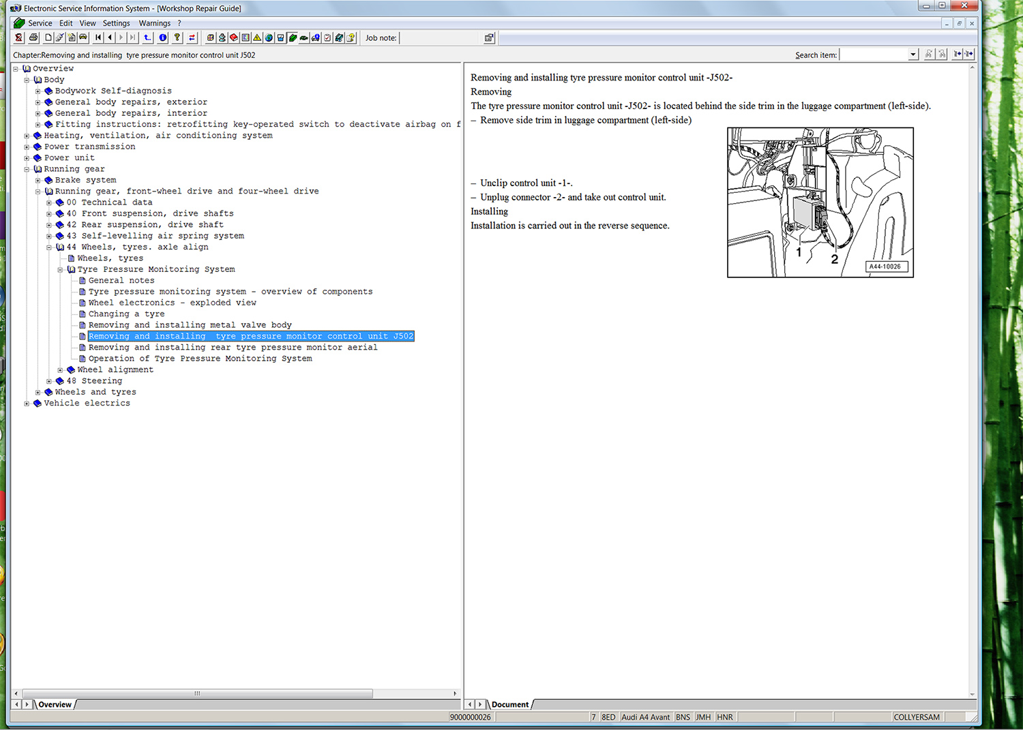
Task: Open the Service menu
Action: pos(40,23)
